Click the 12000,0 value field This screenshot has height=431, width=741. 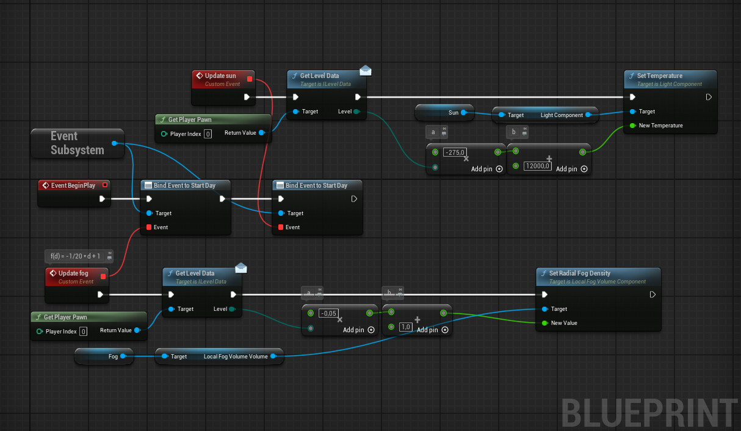pos(538,166)
